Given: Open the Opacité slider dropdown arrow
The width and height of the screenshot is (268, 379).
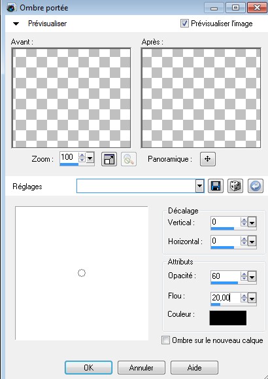Looking at the screenshot, I should point(252,277).
